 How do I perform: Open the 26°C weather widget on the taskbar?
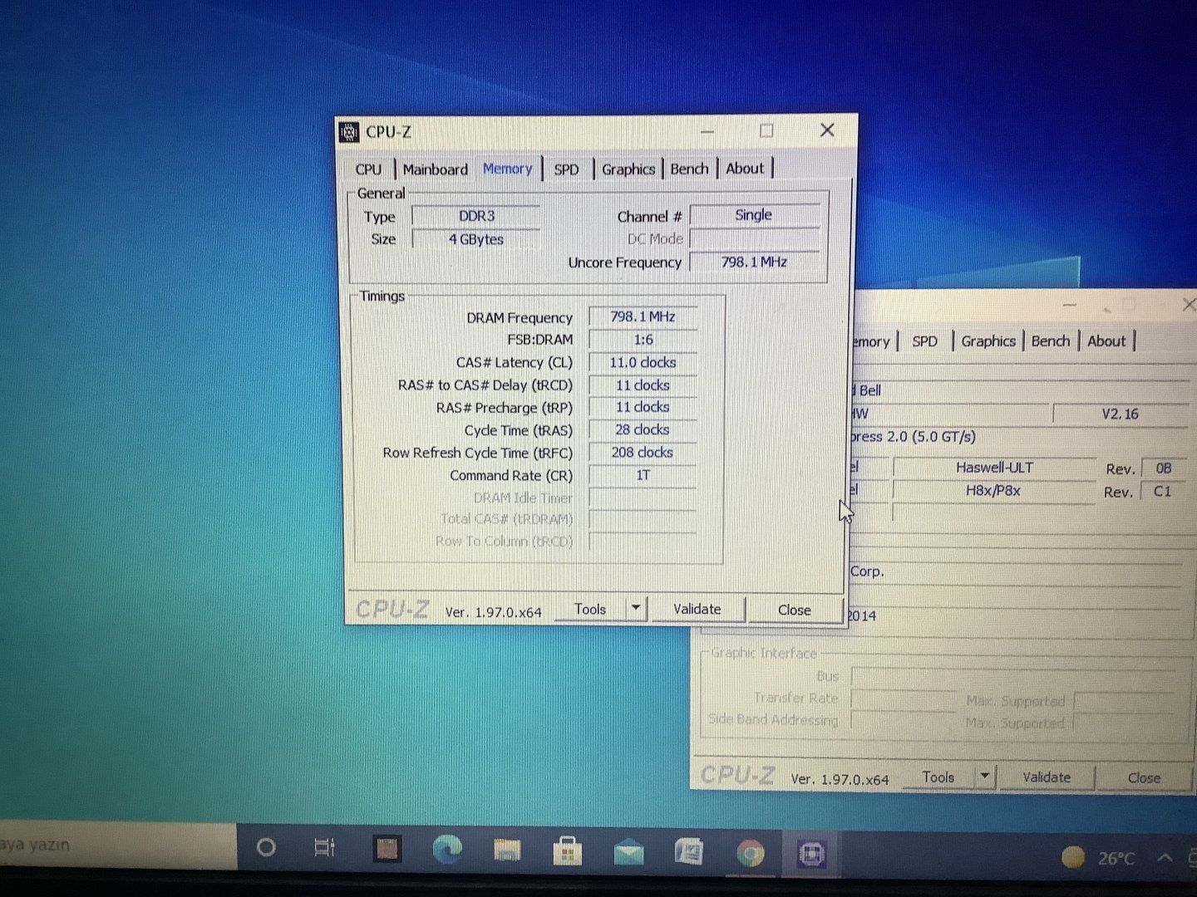pos(1099,858)
